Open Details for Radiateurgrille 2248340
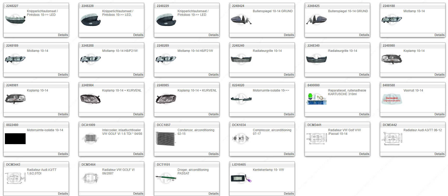The width and height of the screenshot is (448, 196). coord(364,75)
